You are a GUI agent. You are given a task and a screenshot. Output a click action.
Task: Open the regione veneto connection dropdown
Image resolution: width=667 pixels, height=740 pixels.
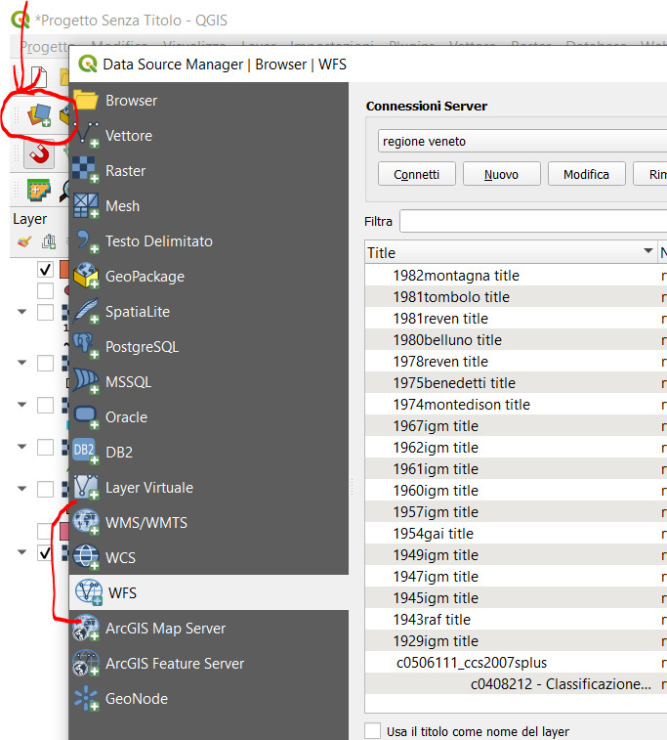pyautogui.click(x=522, y=141)
